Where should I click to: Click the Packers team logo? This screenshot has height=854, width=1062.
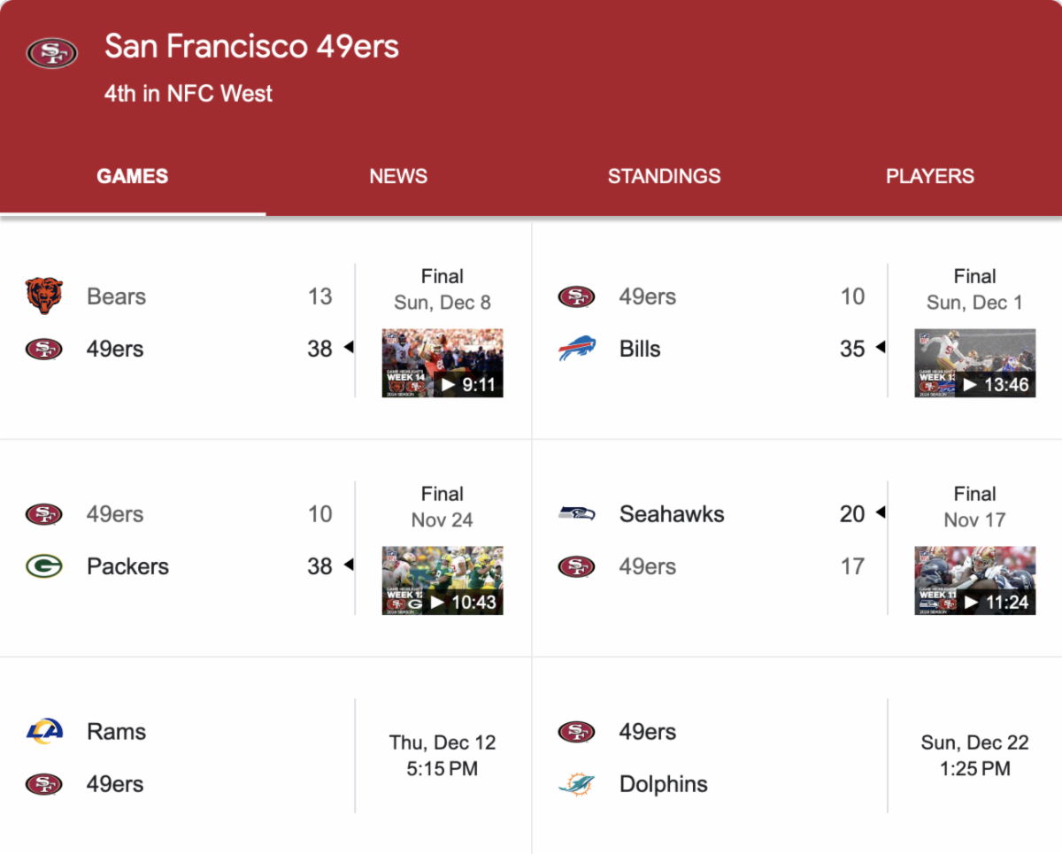(x=44, y=566)
